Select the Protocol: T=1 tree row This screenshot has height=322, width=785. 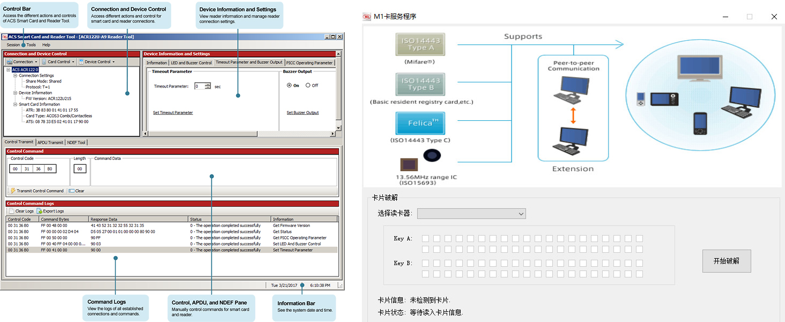(x=38, y=87)
